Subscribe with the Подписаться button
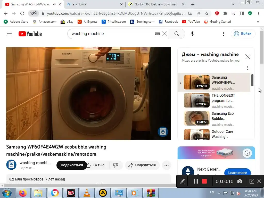Viewport: 264px width, 198px height. click(x=72, y=165)
